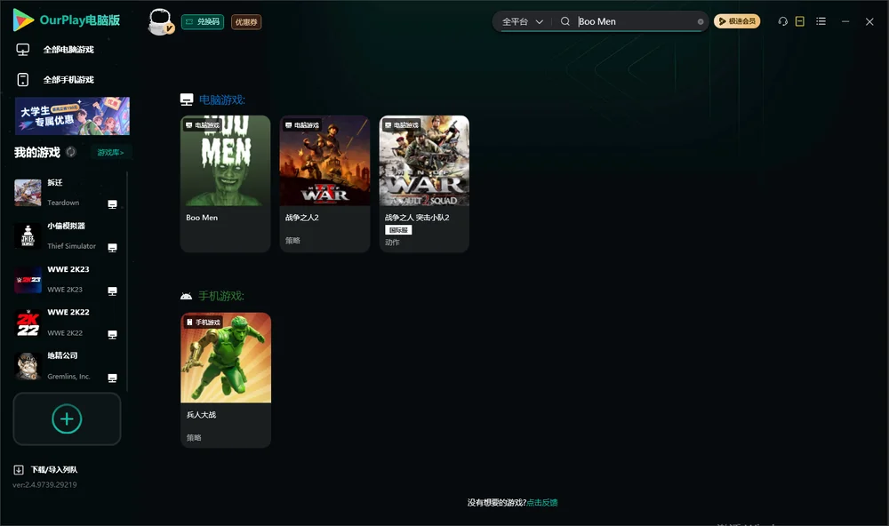Open the 战争之人2 game card
Image resolution: width=889 pixels, height=526 pixels.
click(x=324, y=184)
